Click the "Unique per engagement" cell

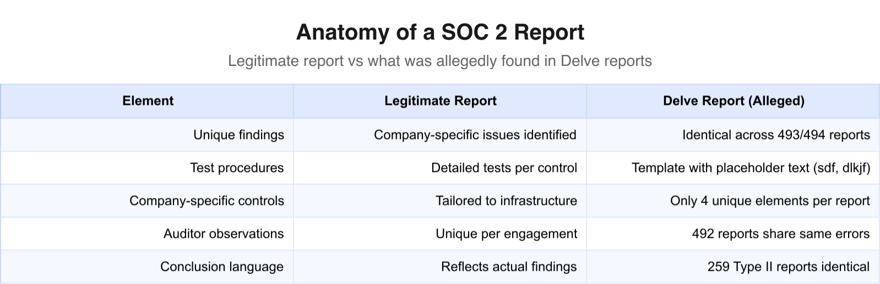pos(506,234)
